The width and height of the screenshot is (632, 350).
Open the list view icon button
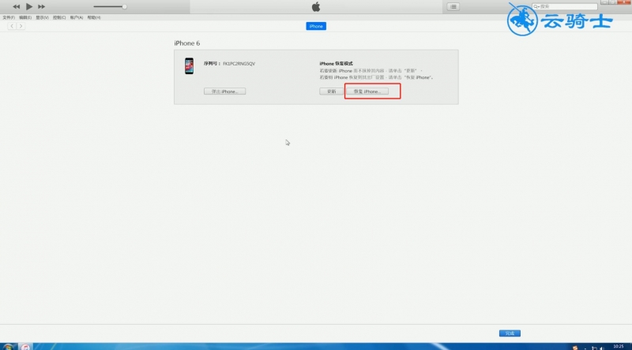click(453, 6)
